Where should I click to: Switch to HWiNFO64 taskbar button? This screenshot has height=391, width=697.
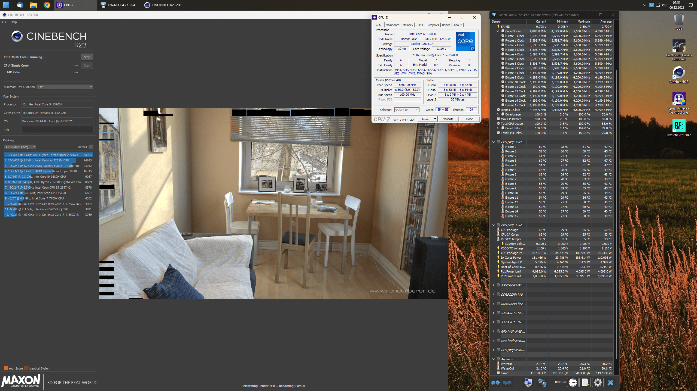(x=119, y=5)
